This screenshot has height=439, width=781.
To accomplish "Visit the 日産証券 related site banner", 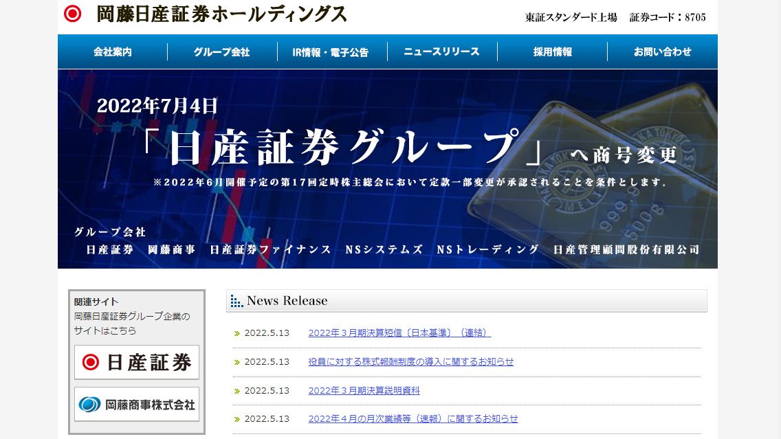I will point(137,362).
